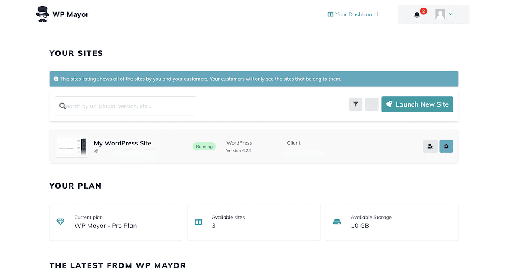Click the user avatar picture

tap(440, 14)
